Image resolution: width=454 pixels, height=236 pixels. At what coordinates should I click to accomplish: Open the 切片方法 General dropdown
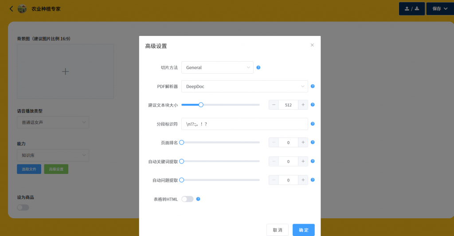click(x=217, y=67)
